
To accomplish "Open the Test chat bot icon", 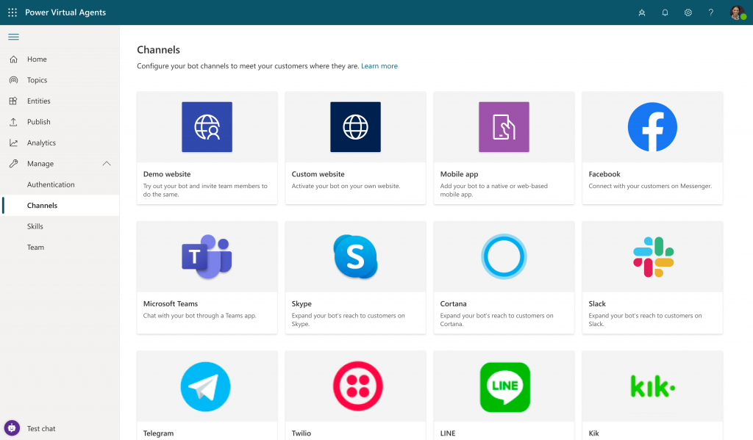I will [12, 428].
